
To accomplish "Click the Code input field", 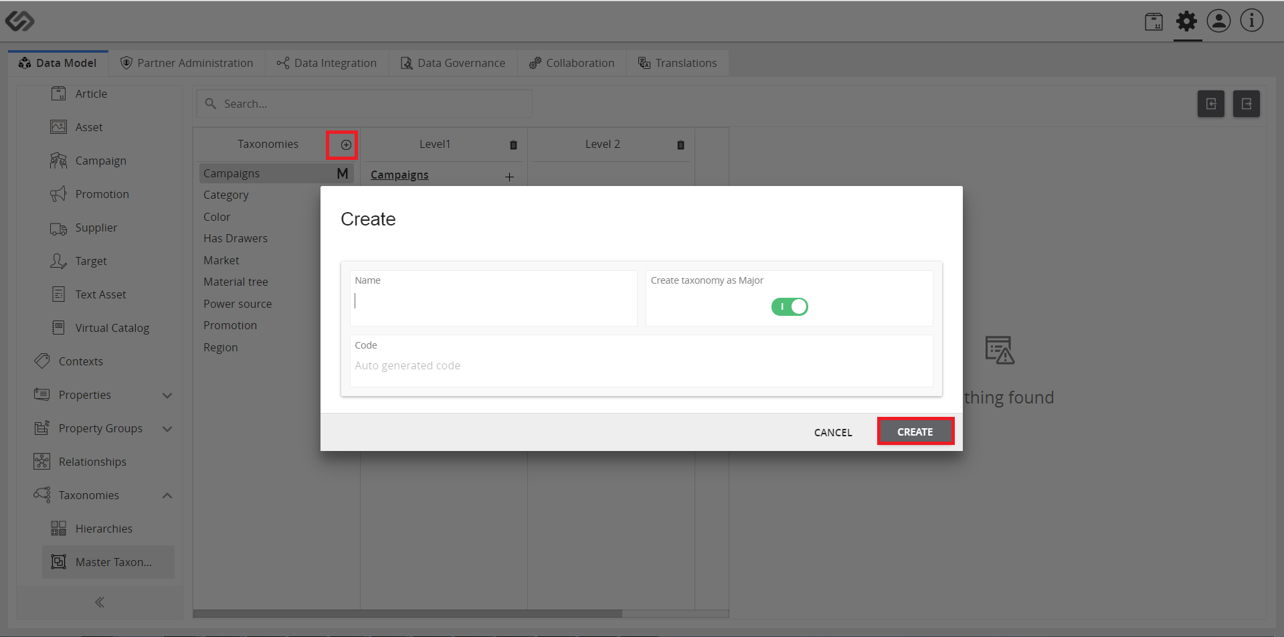I will (x=641, y=361).
